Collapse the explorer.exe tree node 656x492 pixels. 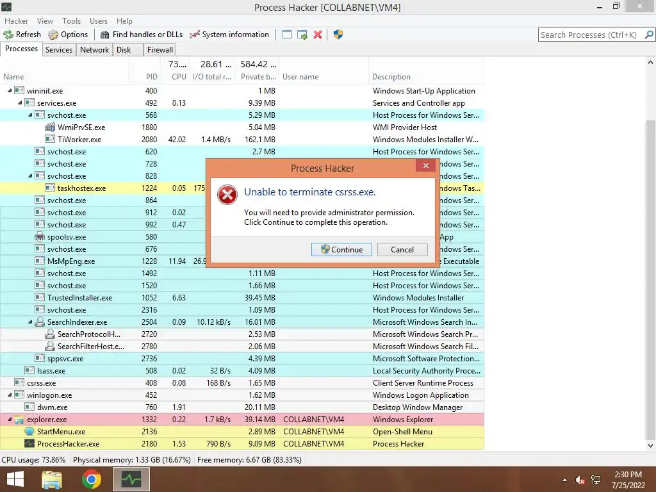point(10,419)
